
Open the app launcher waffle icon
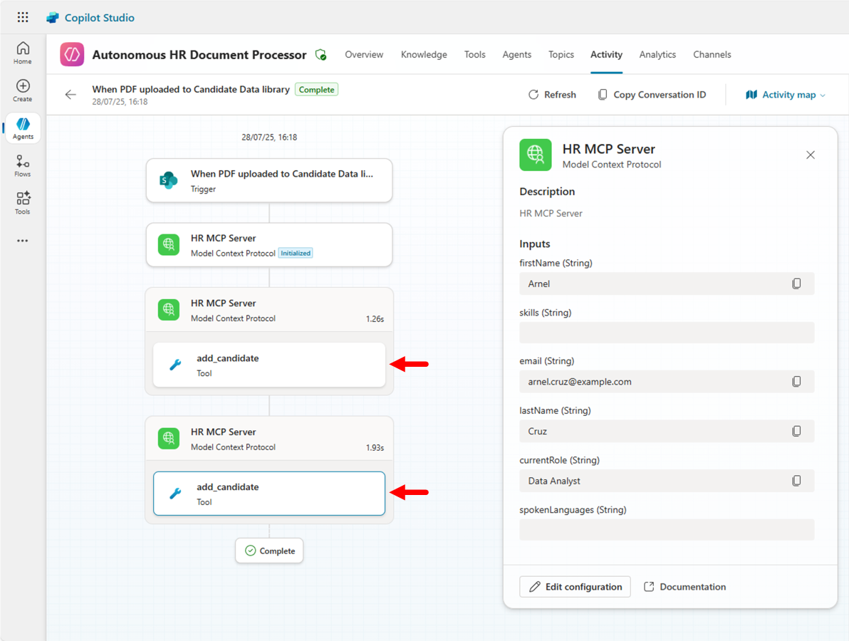(x=23, y=17)
